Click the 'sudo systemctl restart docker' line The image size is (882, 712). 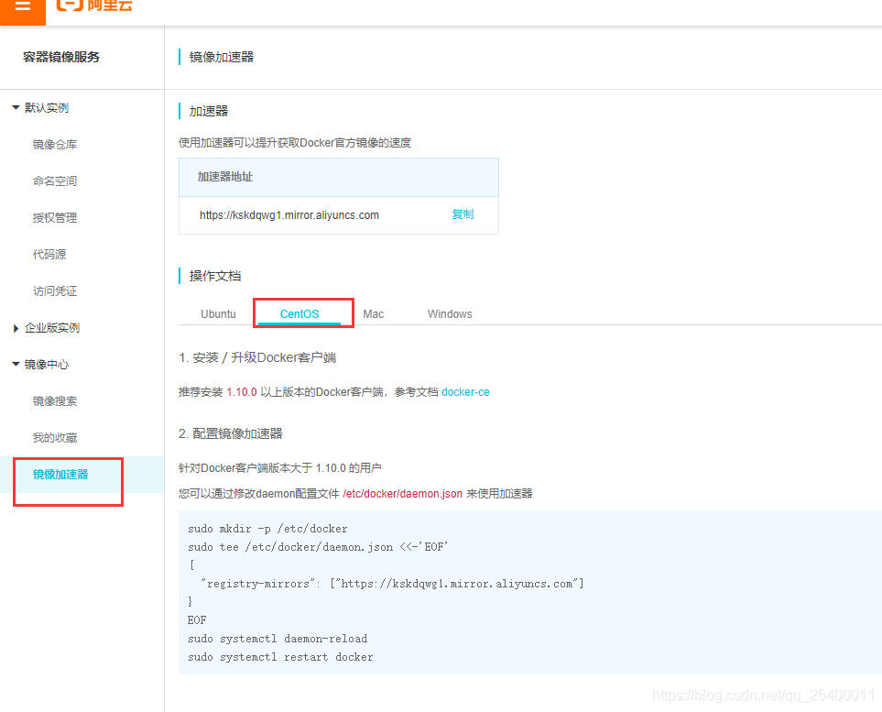point(280,657)
